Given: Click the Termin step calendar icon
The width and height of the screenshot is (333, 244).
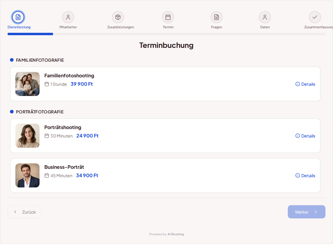Looking at the screenshot, I should 168,17.
